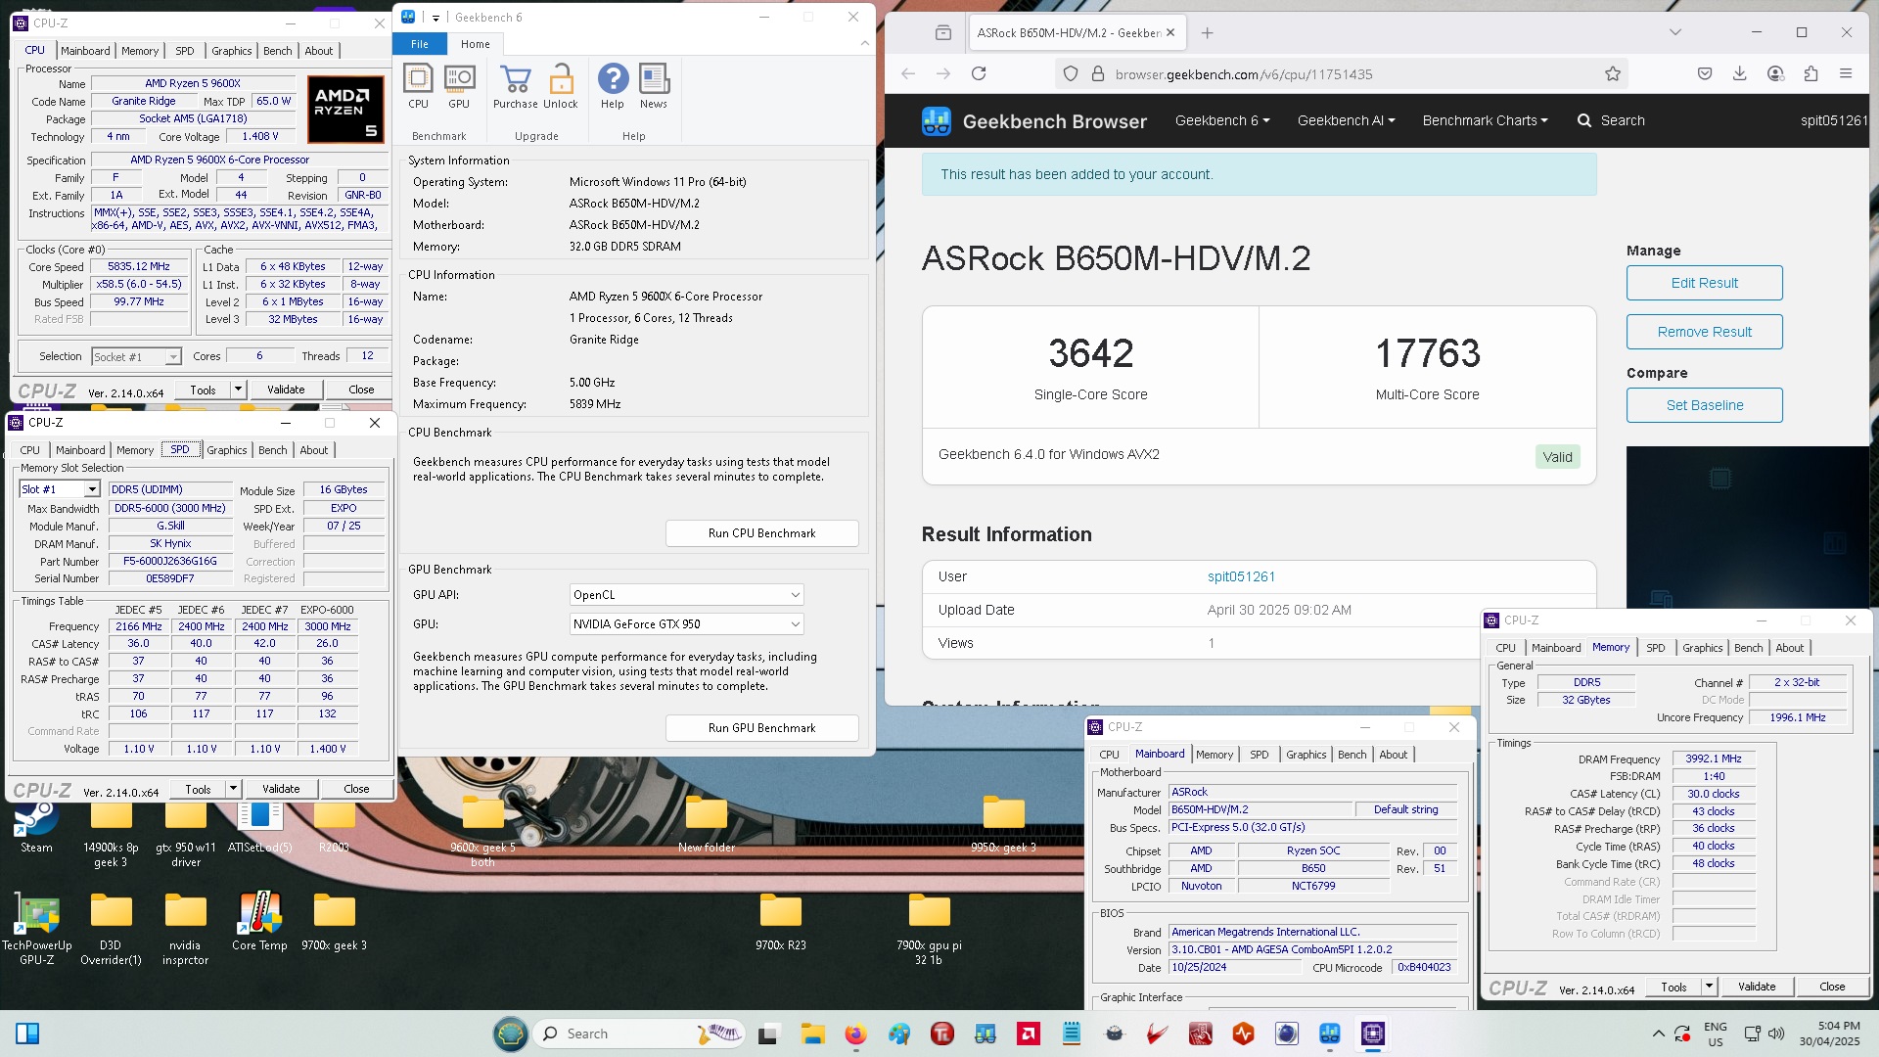Select the Core Temp desktop icon
The image size is (1879, 1057).
[x=259, y=921]
